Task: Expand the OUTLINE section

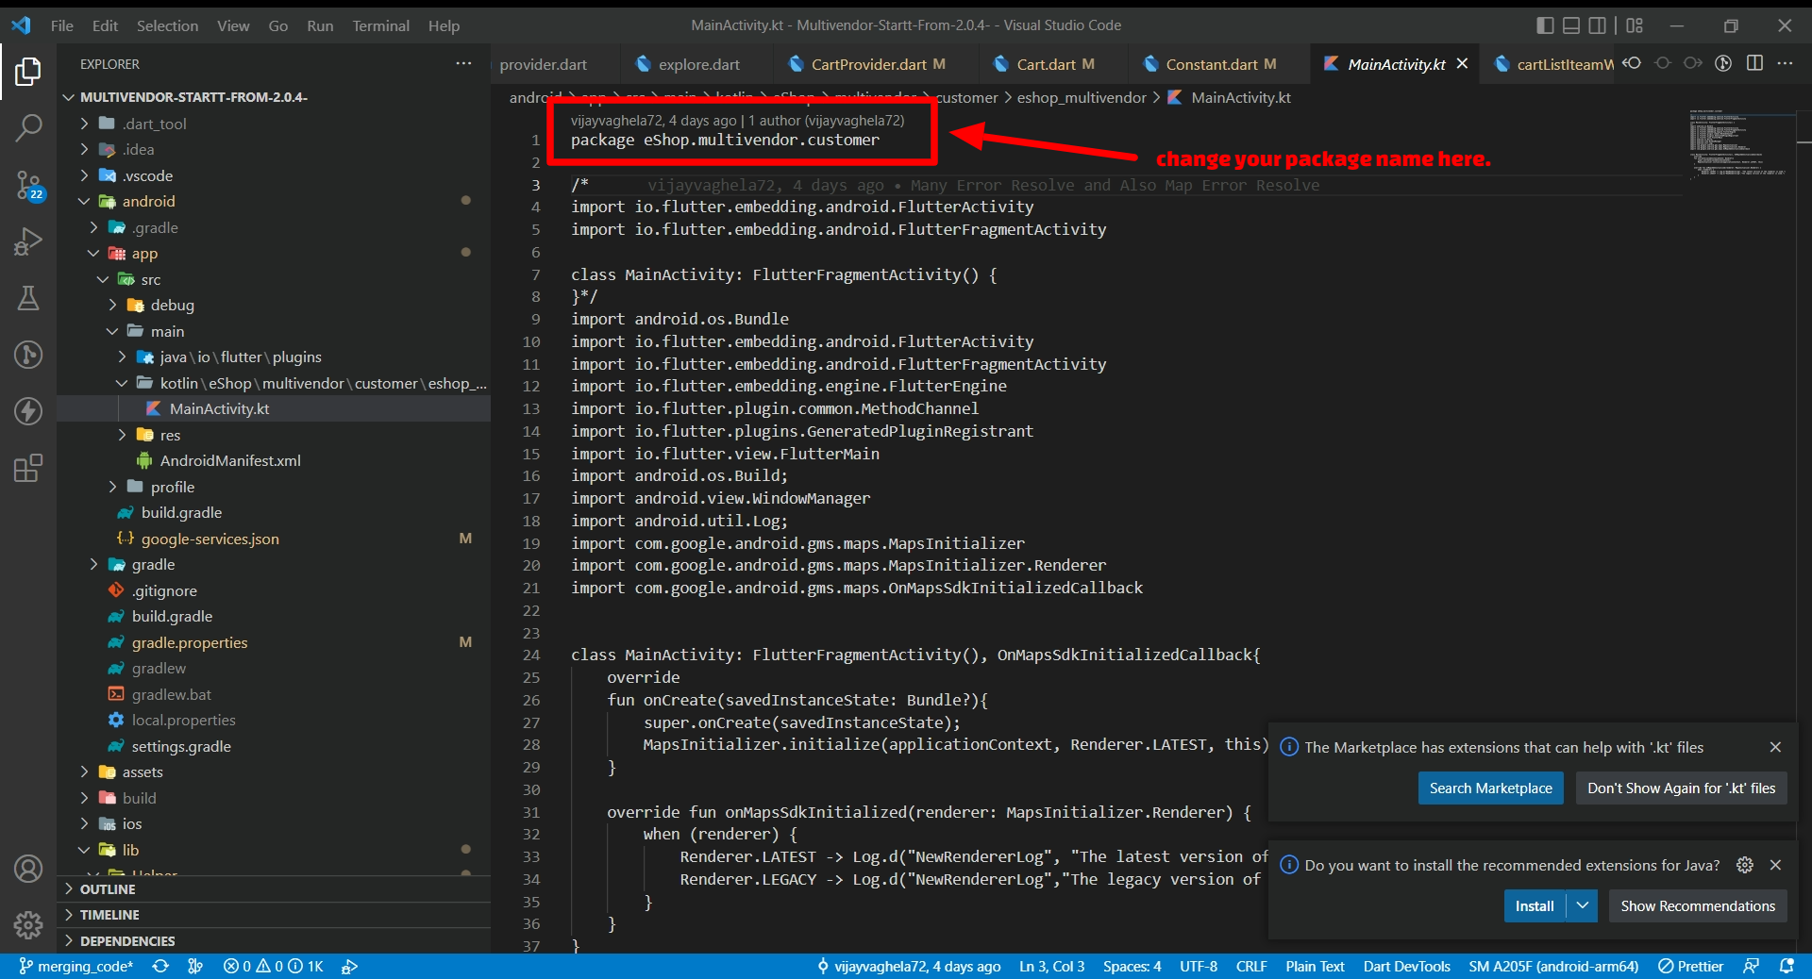Action: [108, 889]
